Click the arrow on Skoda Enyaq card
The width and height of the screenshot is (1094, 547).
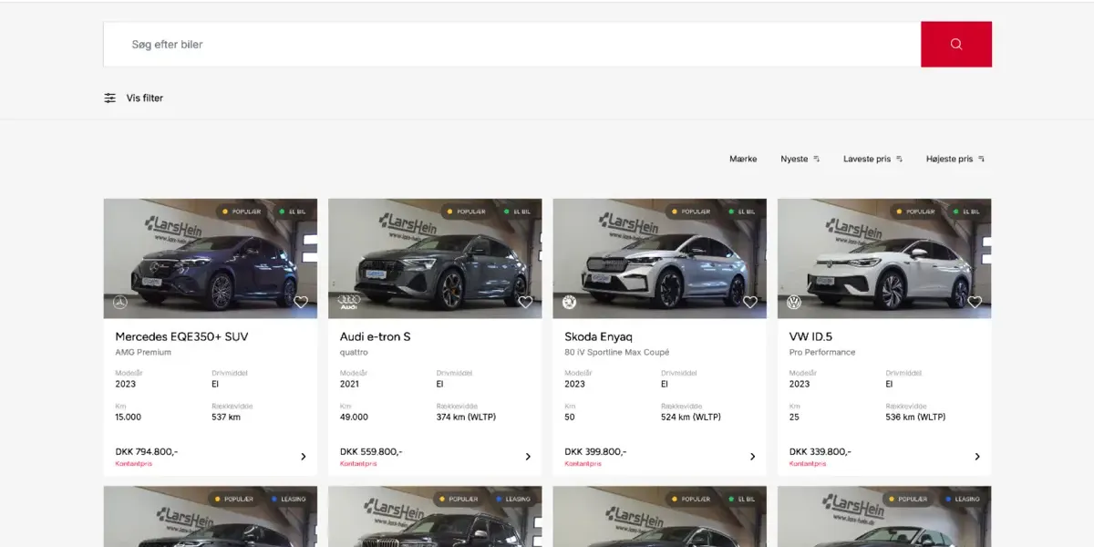click(x=752, y=457)
